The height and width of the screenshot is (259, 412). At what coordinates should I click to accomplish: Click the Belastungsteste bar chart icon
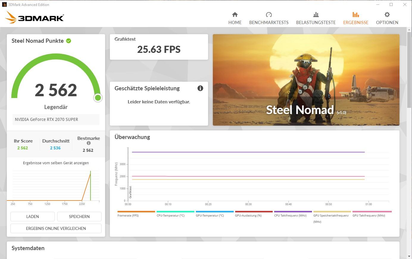[316, 15]
